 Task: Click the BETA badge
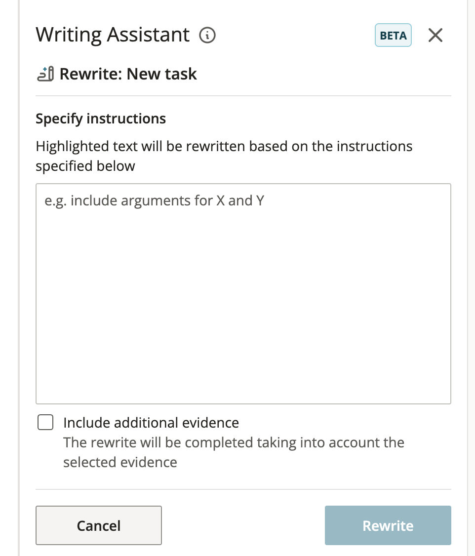click(393, 35)
